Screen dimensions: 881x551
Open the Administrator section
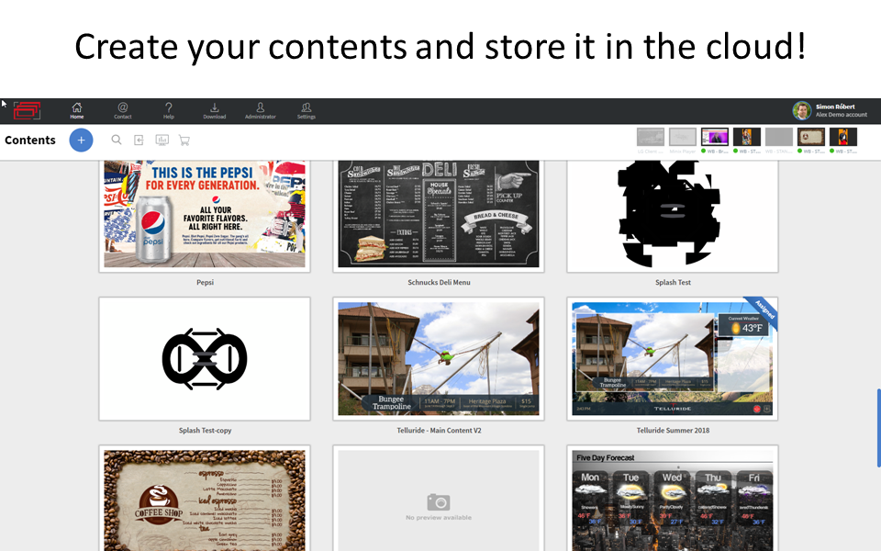[x=260, y=111]
